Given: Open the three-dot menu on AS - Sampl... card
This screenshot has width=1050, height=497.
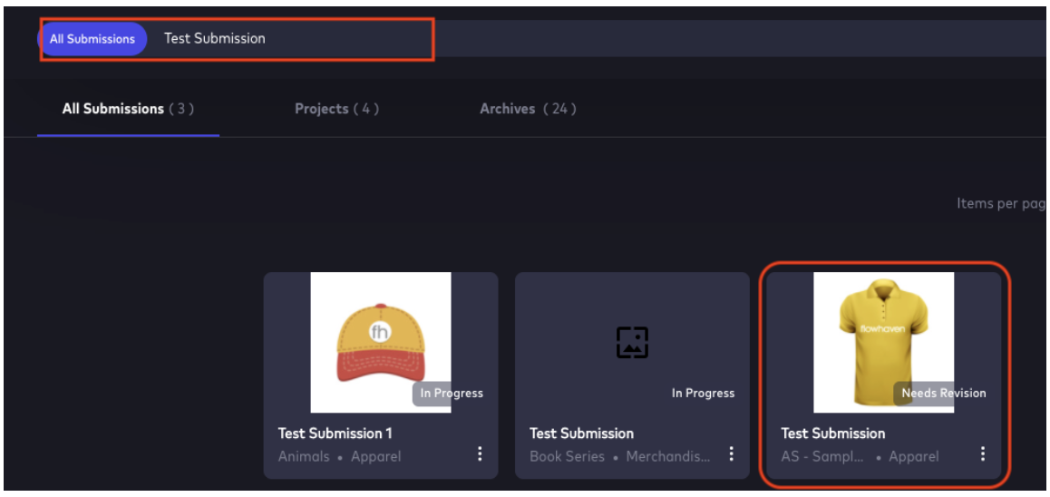Looking at the screenshot, I should (x=982, y=454).
